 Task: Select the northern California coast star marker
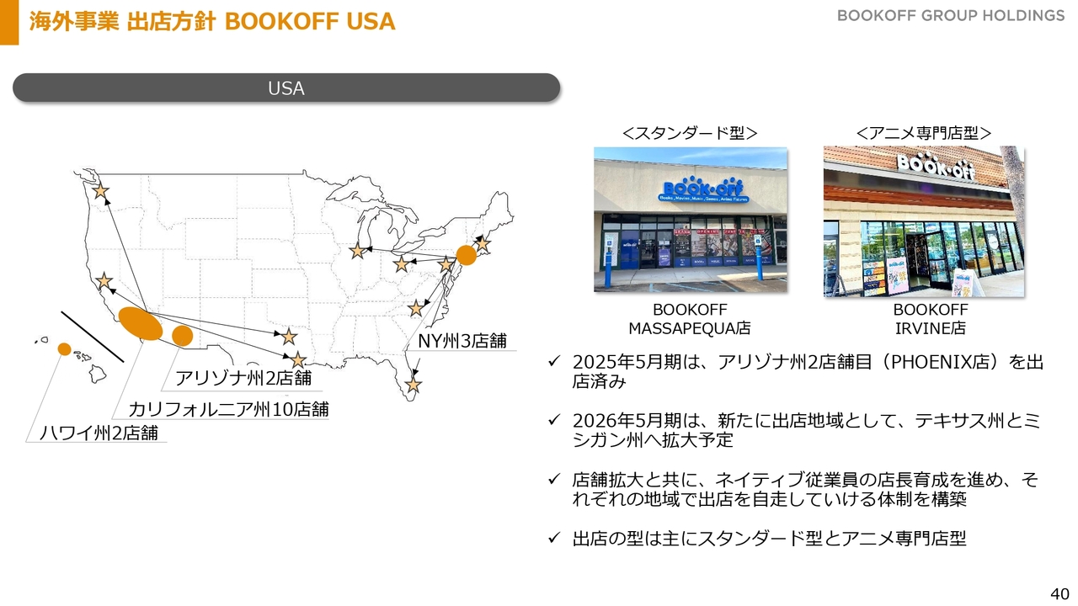click(x=104, y=281)
